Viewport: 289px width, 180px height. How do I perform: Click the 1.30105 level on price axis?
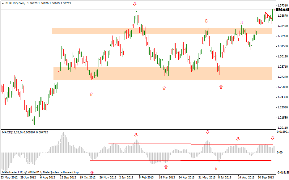pos(283,57)
